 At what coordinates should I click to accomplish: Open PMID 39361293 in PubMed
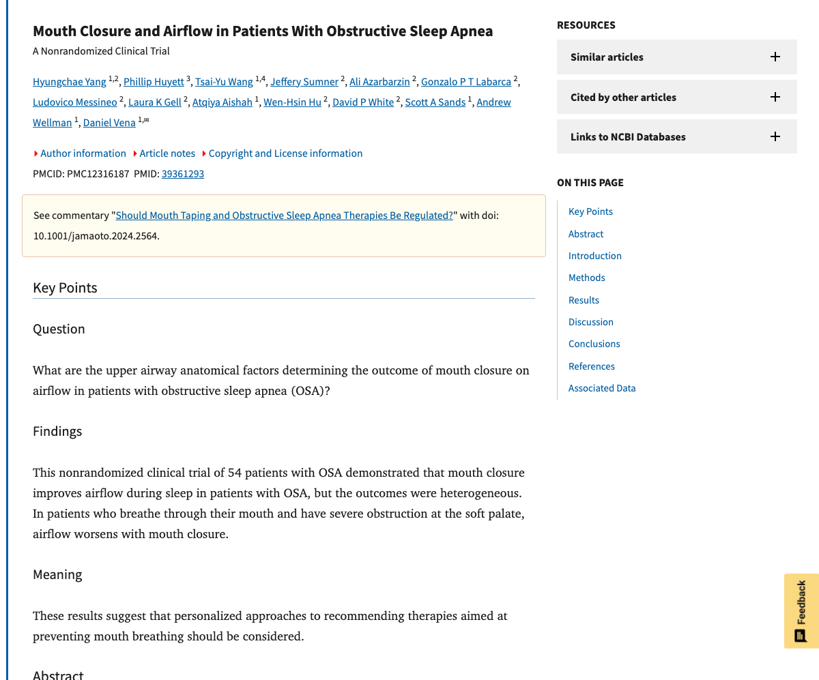tap(182, 173)
